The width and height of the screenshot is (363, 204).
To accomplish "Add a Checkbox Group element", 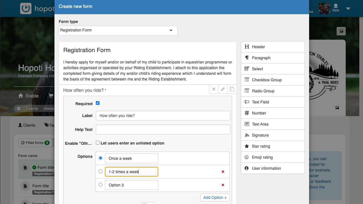I will point(273,80).
